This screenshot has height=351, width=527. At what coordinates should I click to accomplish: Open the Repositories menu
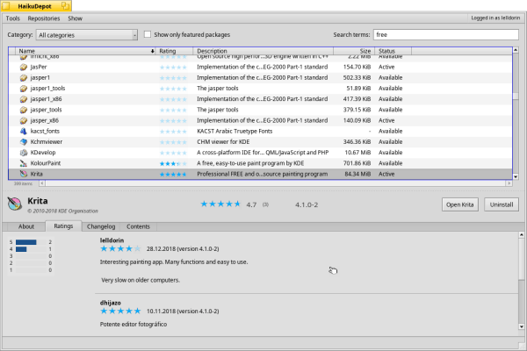pos(43,18)
